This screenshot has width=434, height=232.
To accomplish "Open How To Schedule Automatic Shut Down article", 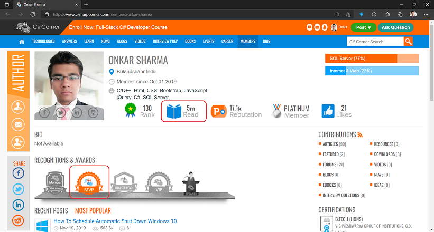I will tap(115, 221).
